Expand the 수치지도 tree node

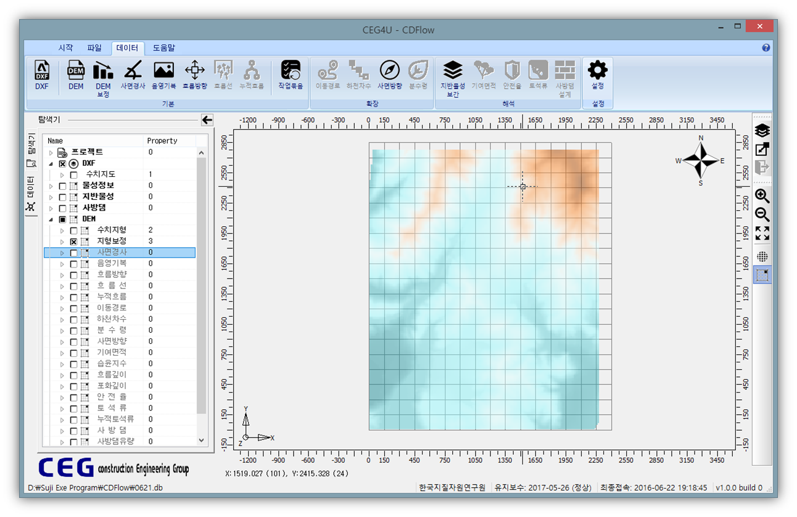tap(62, 174)
